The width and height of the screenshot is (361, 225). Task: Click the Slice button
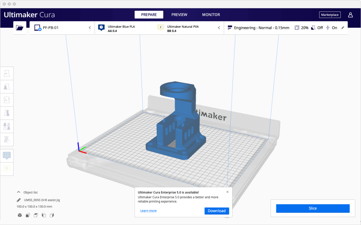(x=313, y=208)
